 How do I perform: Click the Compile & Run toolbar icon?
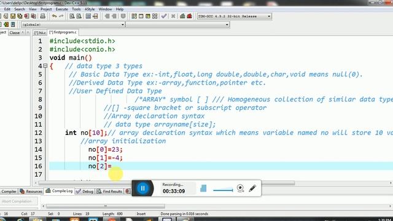pos(148,17)
